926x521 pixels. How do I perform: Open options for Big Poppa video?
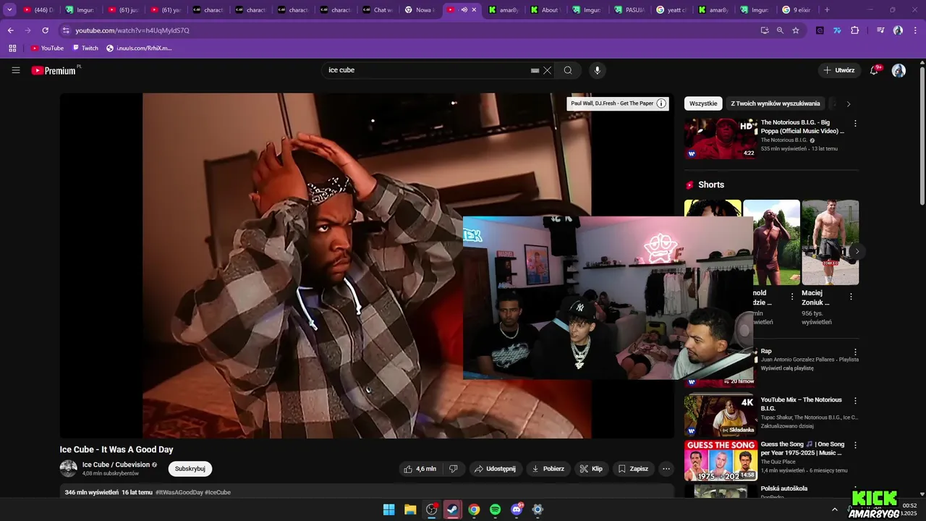click(855, 124)
